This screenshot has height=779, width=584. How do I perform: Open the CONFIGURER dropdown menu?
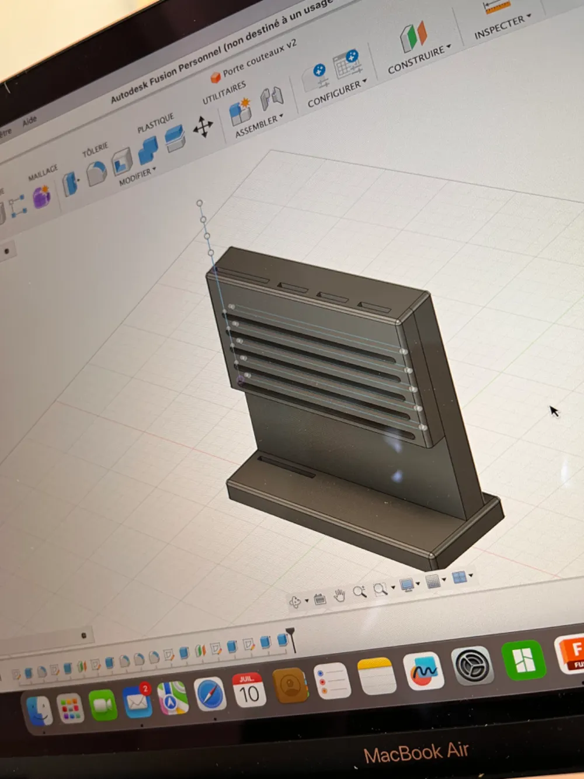(337, 94)
